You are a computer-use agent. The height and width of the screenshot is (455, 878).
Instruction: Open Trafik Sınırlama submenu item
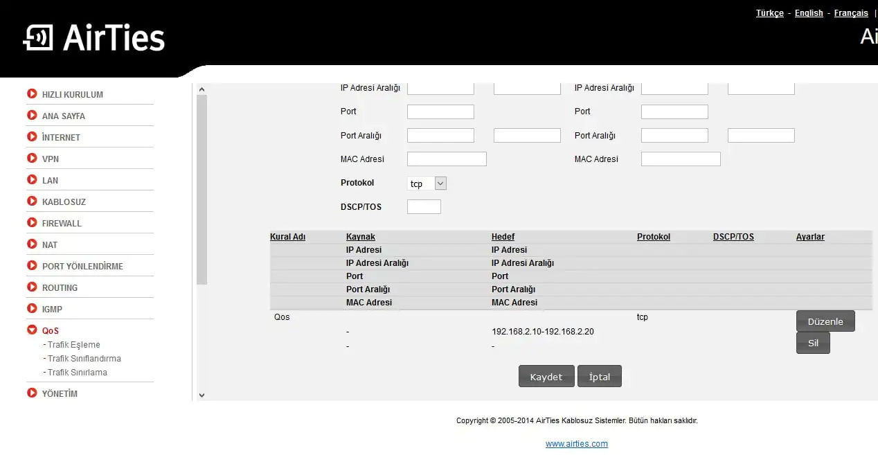[77, 373]
